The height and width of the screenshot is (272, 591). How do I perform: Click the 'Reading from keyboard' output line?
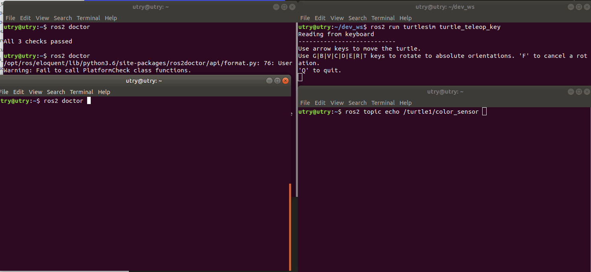click(336, 34)
